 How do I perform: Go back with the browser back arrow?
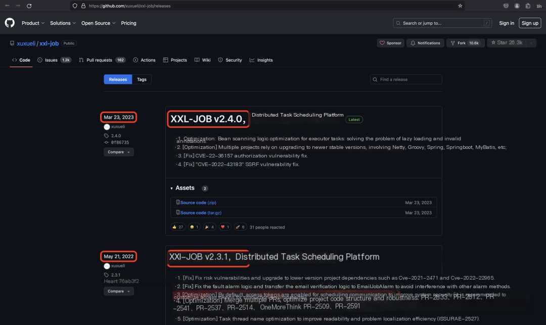(x=7, y=6)
